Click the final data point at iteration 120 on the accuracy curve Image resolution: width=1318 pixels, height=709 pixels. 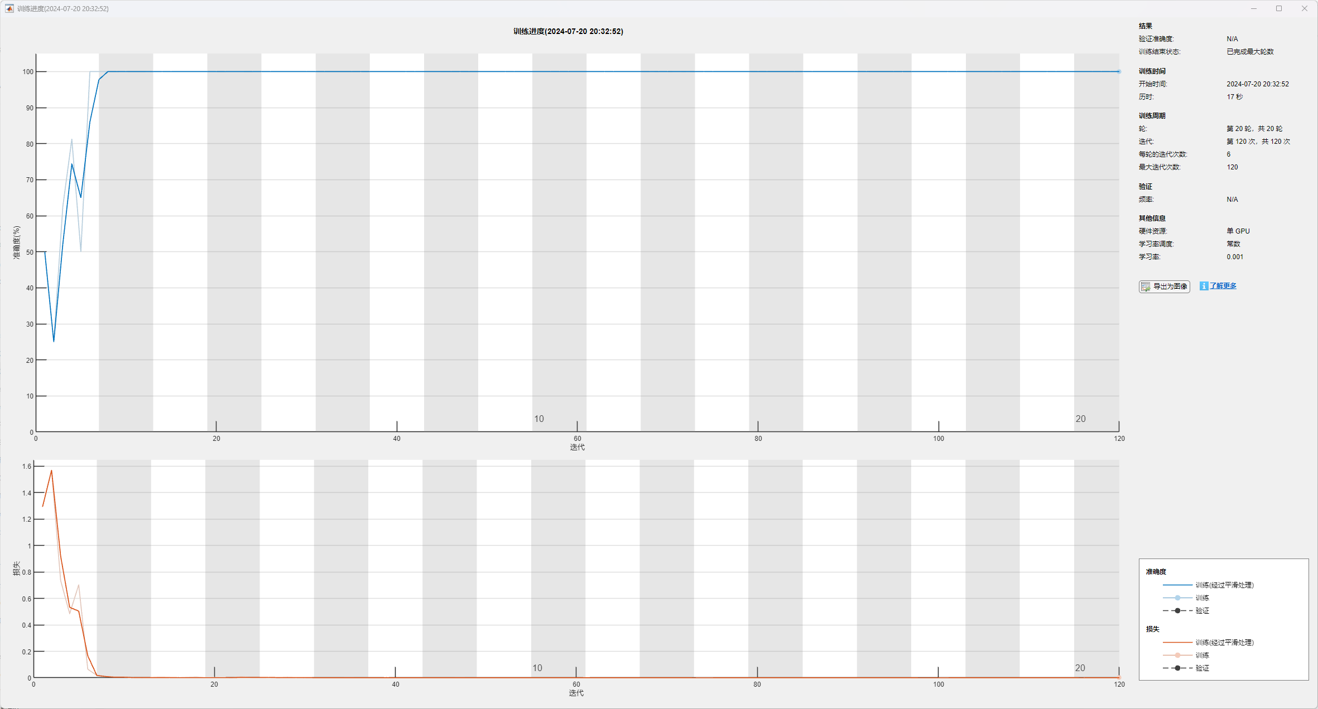click(1119, 71)
